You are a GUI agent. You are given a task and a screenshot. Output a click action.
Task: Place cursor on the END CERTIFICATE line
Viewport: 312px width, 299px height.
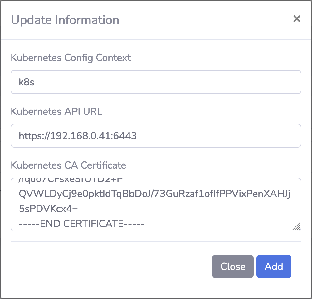[81, 224]
